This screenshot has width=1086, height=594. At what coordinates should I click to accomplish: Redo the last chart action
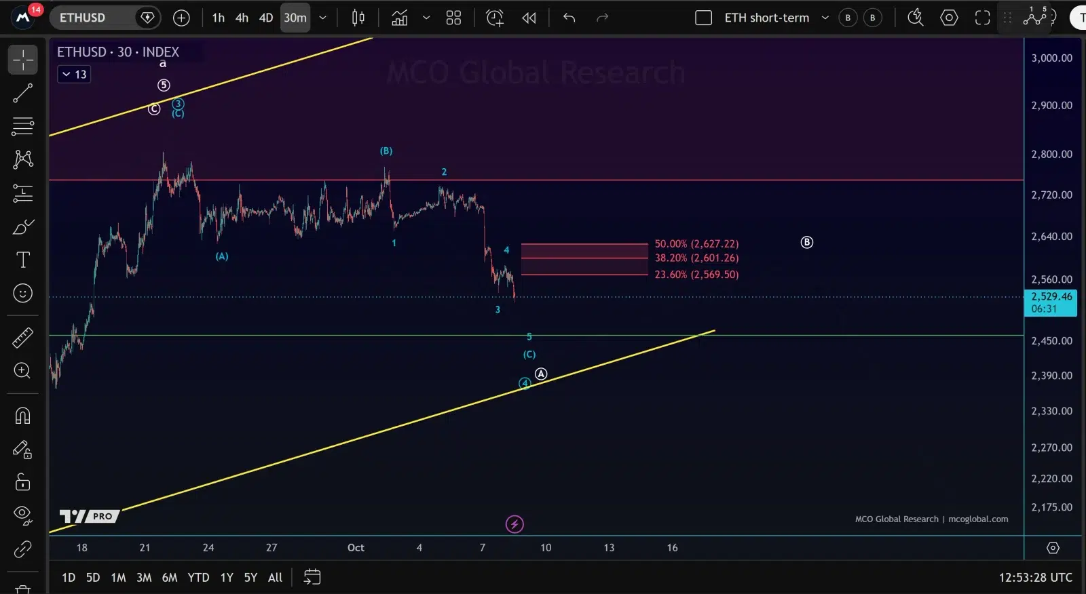point(602,18)
